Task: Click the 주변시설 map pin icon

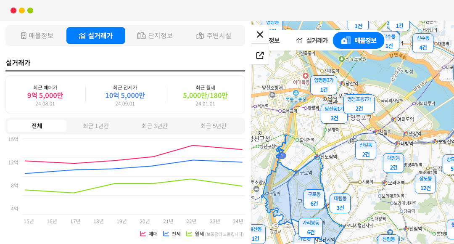Action: pyautogui.click(x=200, y=36)
